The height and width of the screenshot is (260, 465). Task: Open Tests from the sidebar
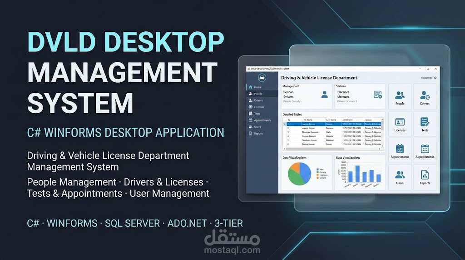[262, 114]
